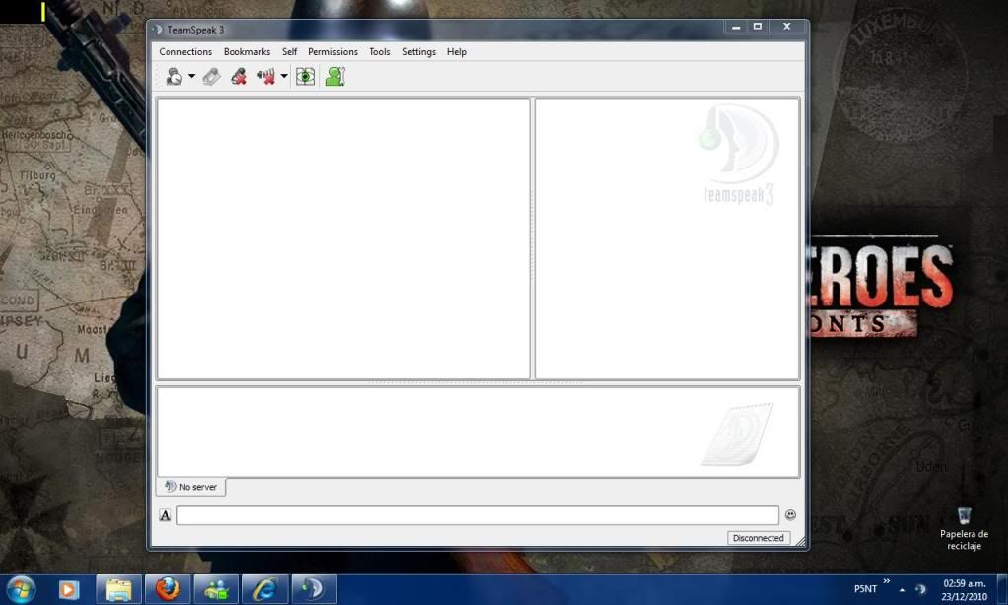Click the text format A icon
Image resolution: width=1008 pixels, height=605 pixels.
point(166,515)
